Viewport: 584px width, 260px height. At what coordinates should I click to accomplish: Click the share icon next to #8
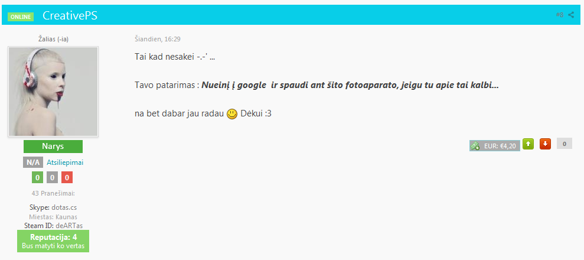point(571,15)
